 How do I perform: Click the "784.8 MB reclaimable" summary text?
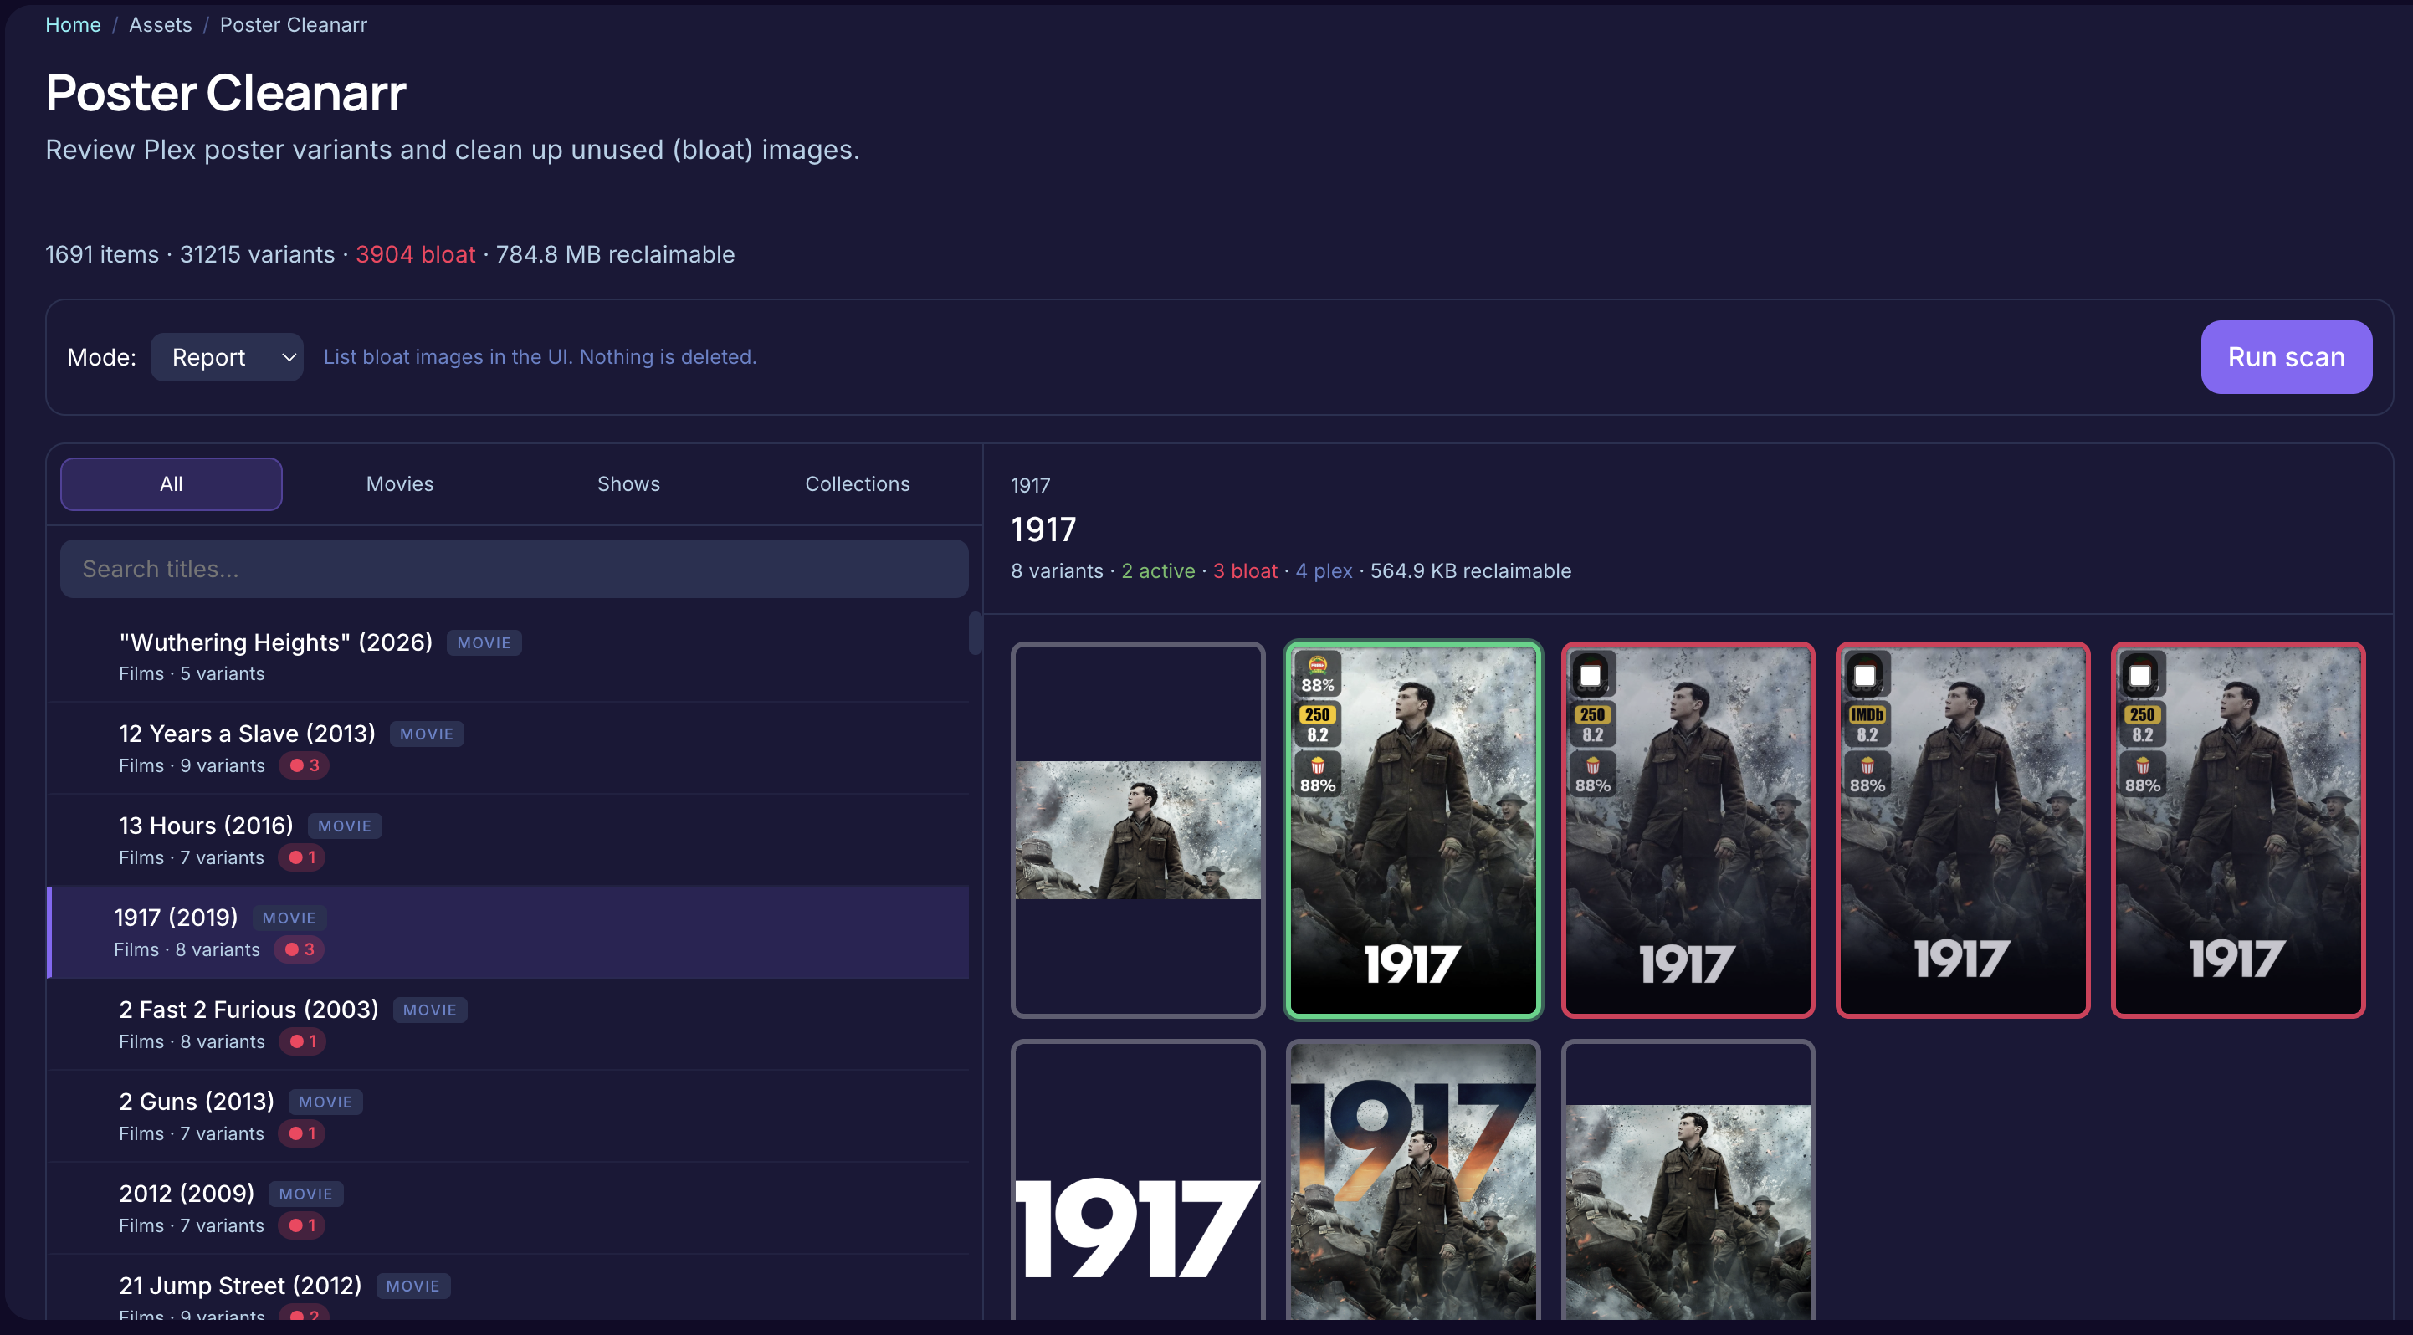pos(614,254)
